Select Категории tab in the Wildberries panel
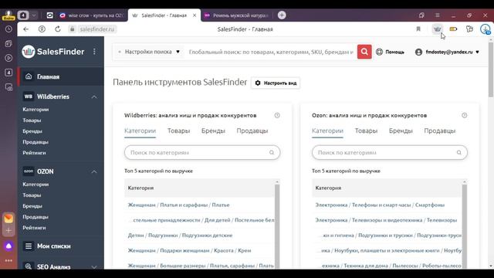Image resolution: width=494 pixels, height=278 pixels. pos(140,131)
